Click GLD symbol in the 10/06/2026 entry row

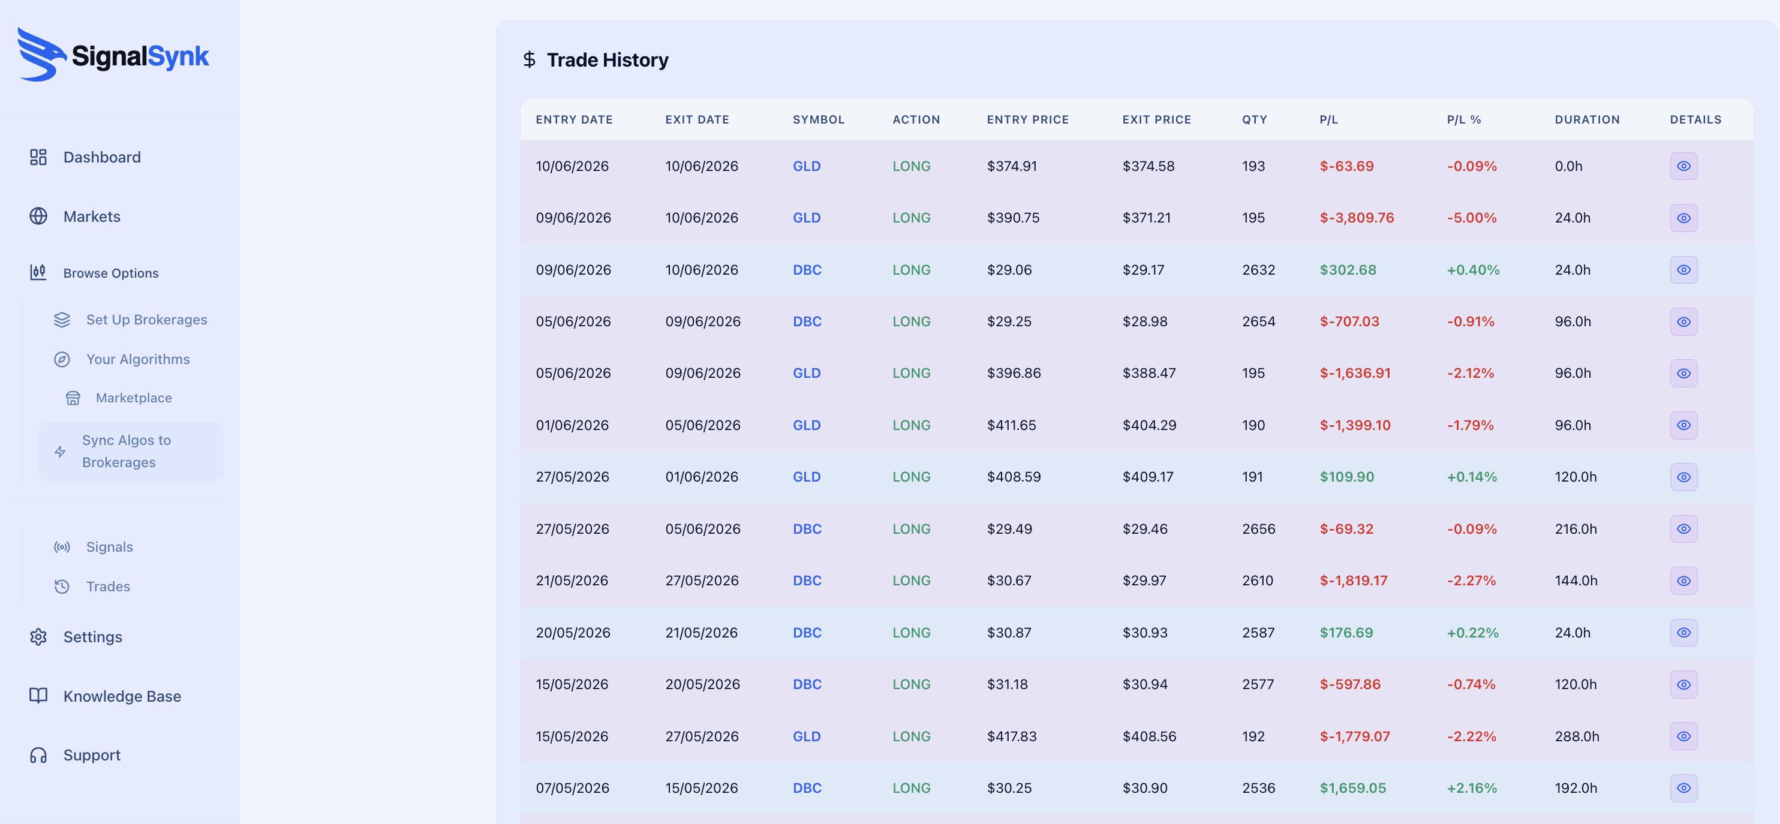click(807, 166)
